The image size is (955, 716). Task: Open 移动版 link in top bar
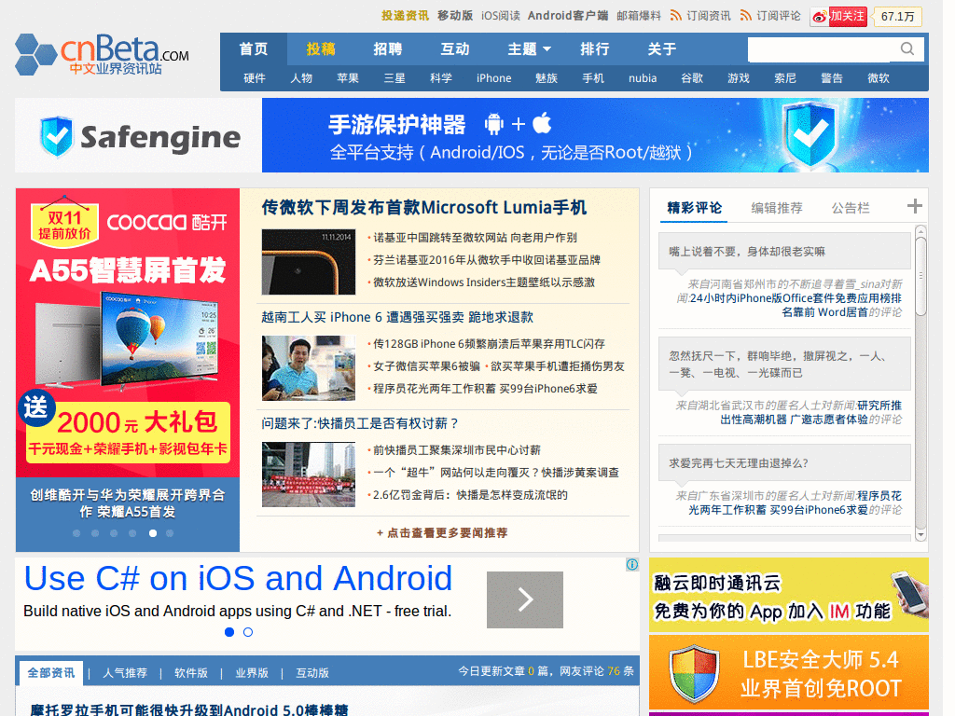coord(455,15)
